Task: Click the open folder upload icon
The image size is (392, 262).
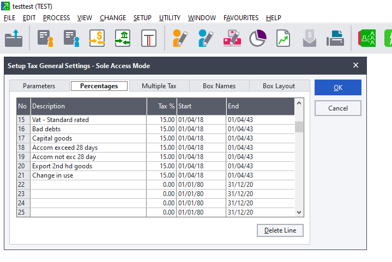Action: click(x=14, y=38)
